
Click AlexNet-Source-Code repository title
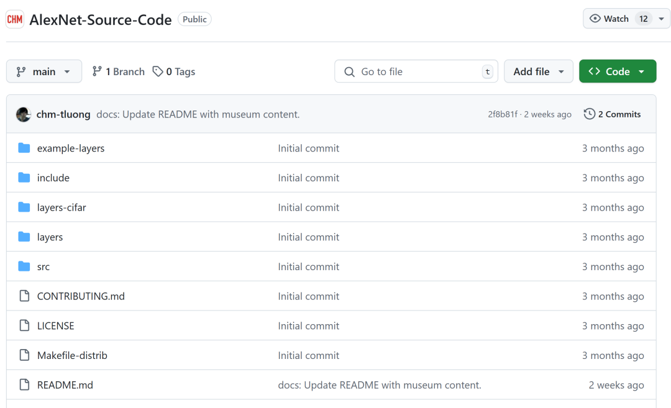(101, 20)
